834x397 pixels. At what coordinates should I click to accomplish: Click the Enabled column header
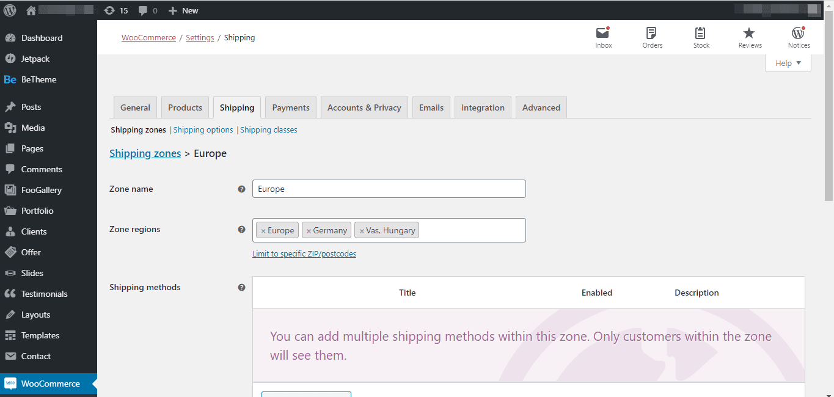tap(597, 293)
